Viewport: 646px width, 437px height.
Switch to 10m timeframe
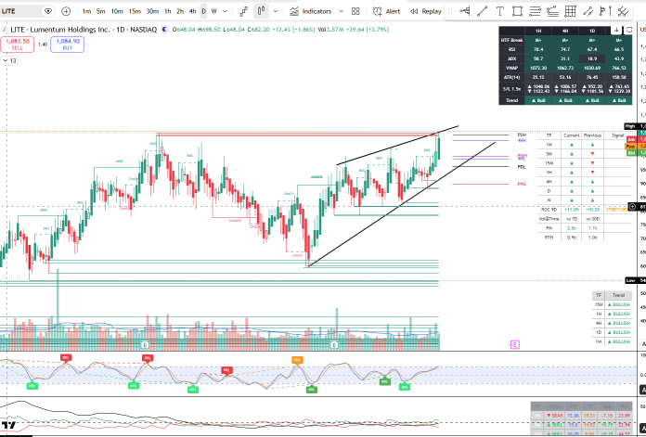[x=117, y=11]
